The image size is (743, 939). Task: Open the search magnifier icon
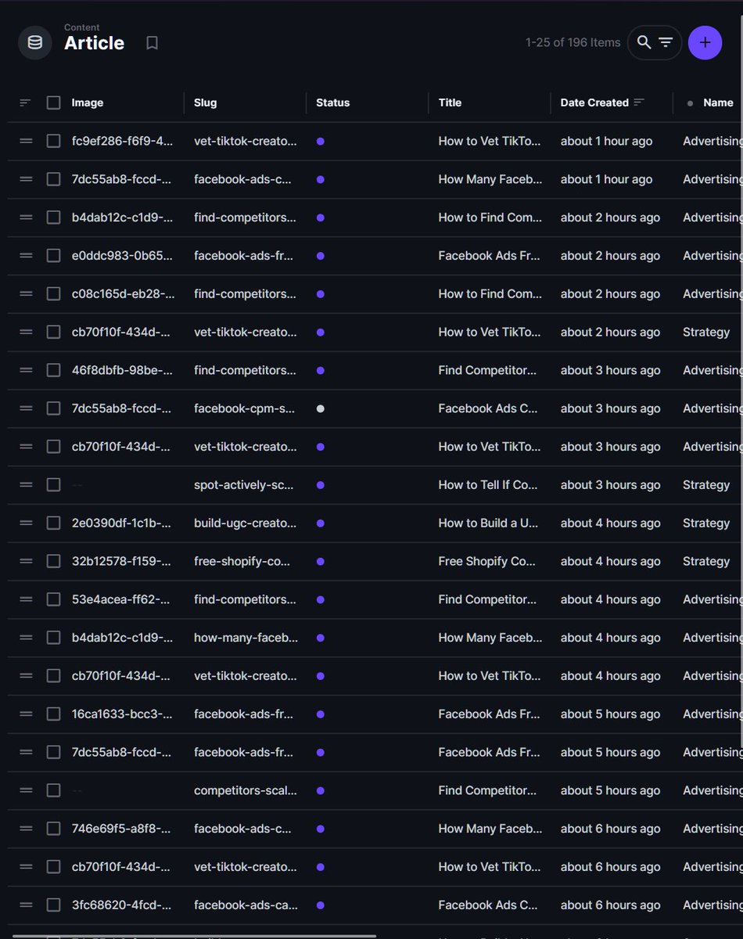(644, 42)
